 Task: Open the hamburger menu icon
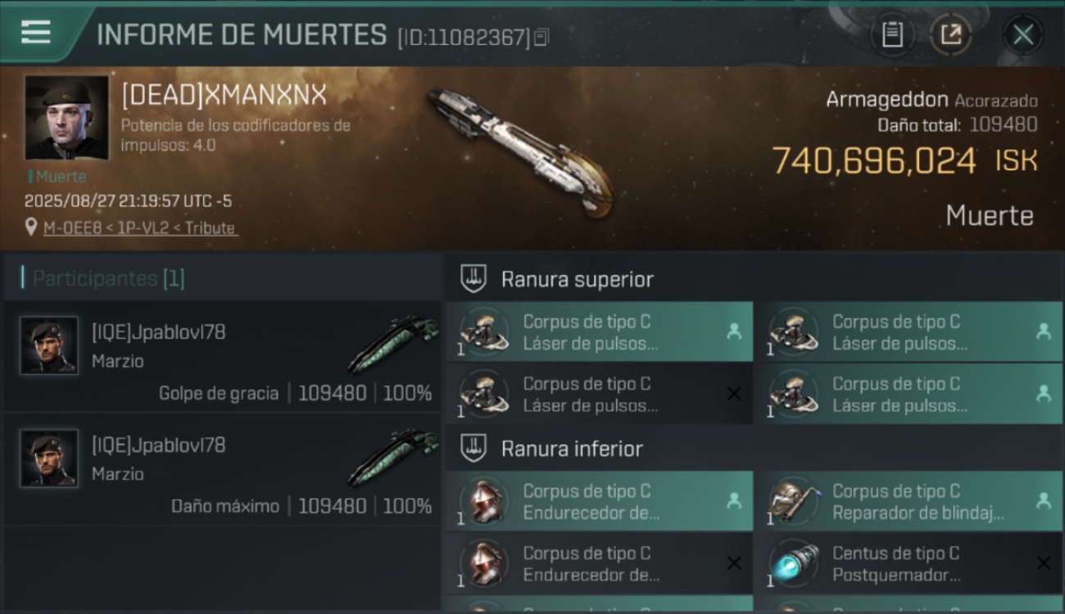[36, 33]
